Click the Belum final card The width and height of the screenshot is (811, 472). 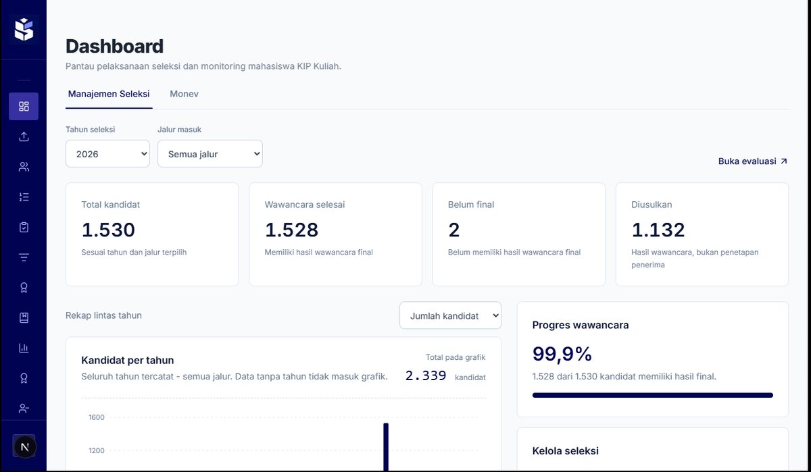[519, 234]
